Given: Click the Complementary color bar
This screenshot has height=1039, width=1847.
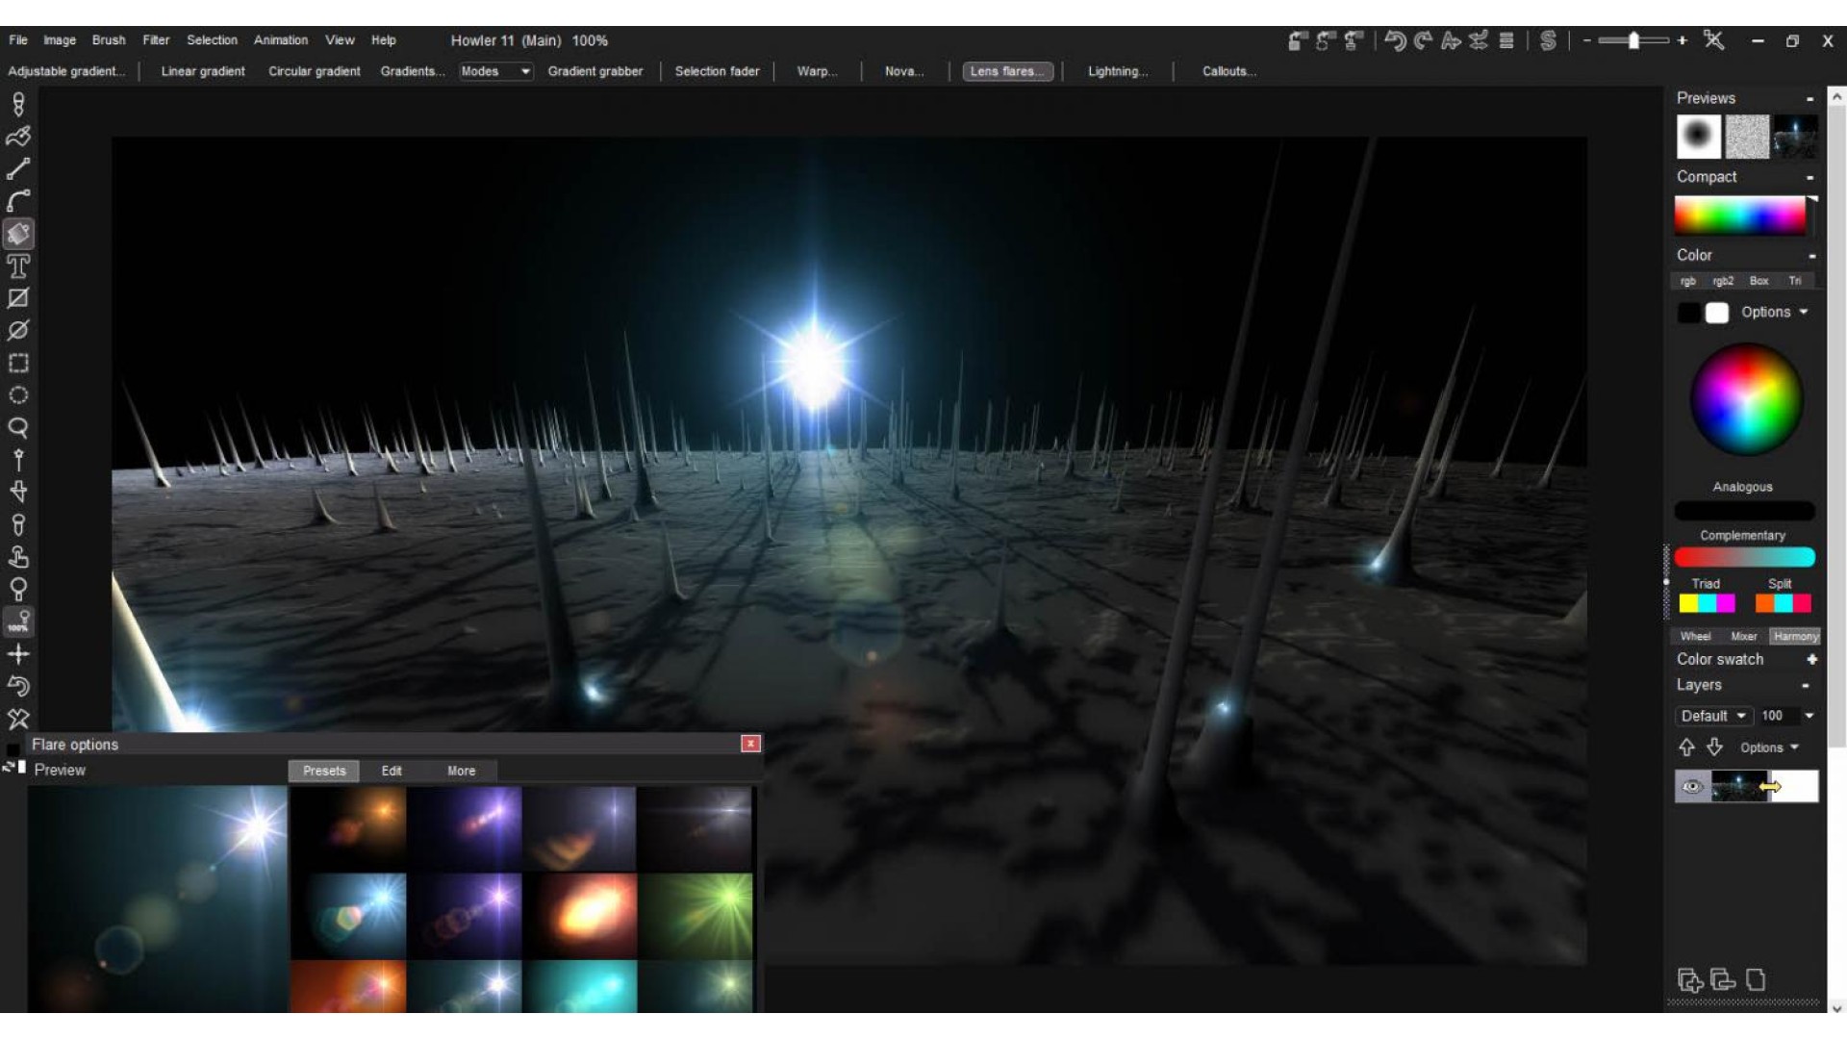Looking at the screenshot, I should [x=1744, y=557].
